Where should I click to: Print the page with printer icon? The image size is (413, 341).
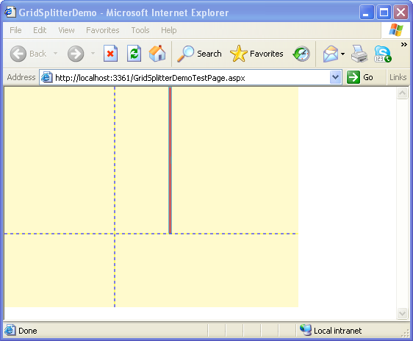point(359,54)
